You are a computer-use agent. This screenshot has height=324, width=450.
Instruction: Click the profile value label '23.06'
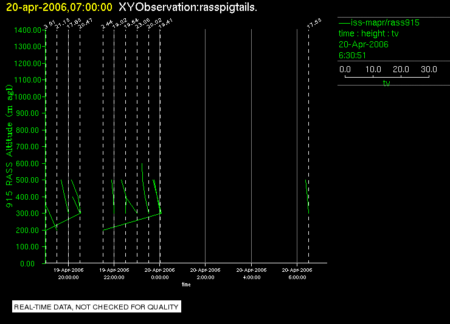142,24
